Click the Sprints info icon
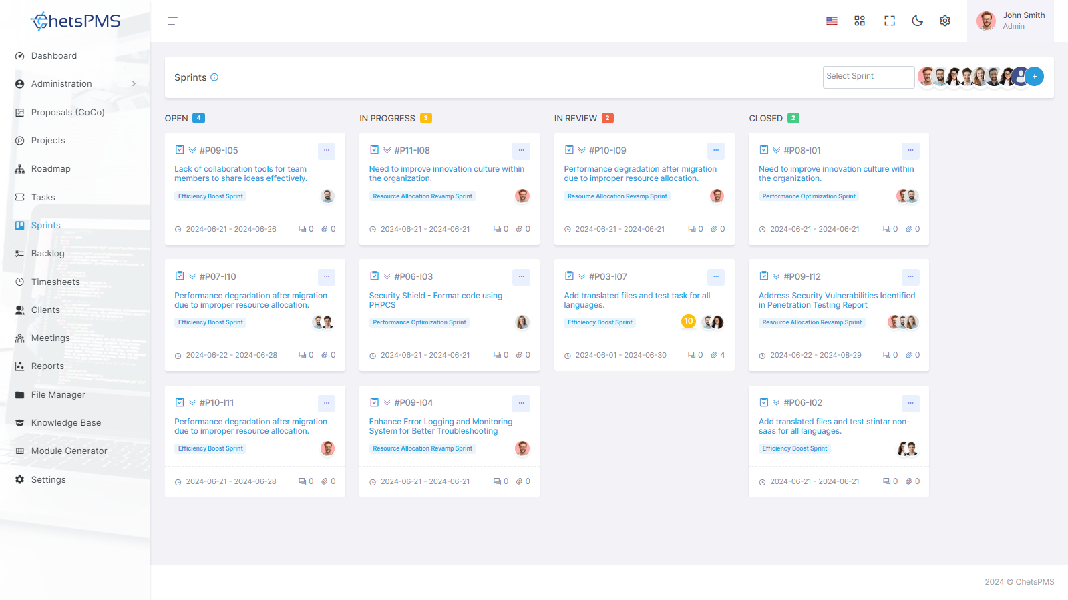1068x600 pixels. coord(214,77)
